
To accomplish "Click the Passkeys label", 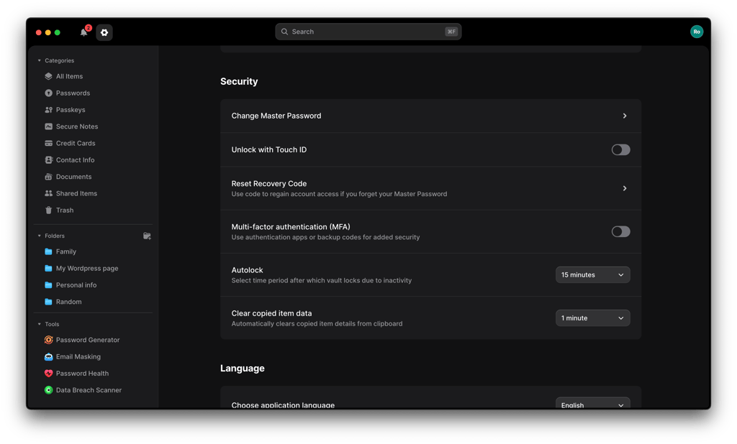I will 71,110.
